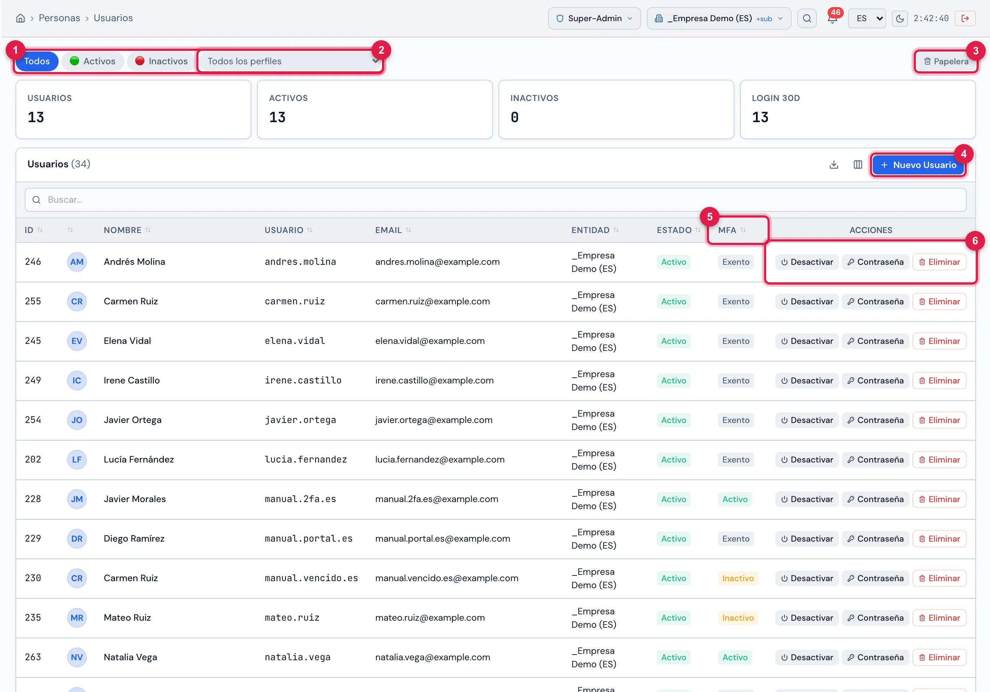Click the LOGIN 30D stat card
The image size is (990, 692).
point(858,109)
